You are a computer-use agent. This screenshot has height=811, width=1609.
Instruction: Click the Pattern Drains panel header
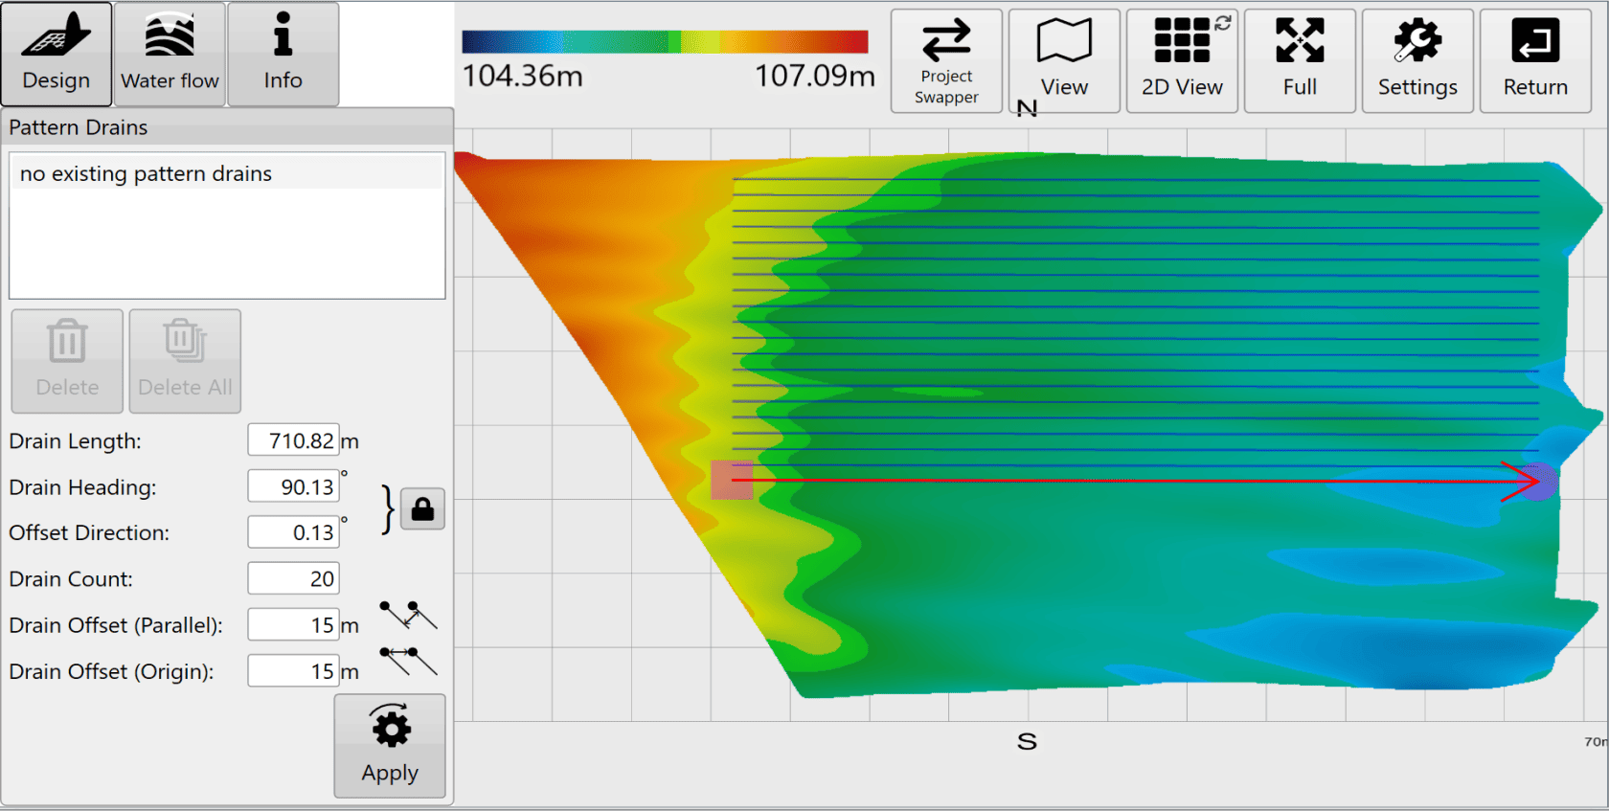tap(227, 127)
